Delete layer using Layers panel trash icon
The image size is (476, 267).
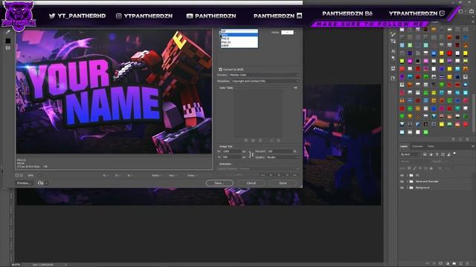point(467,264)
